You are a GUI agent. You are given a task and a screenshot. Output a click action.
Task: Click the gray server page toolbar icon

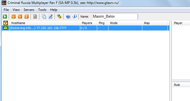coord(35,17)
